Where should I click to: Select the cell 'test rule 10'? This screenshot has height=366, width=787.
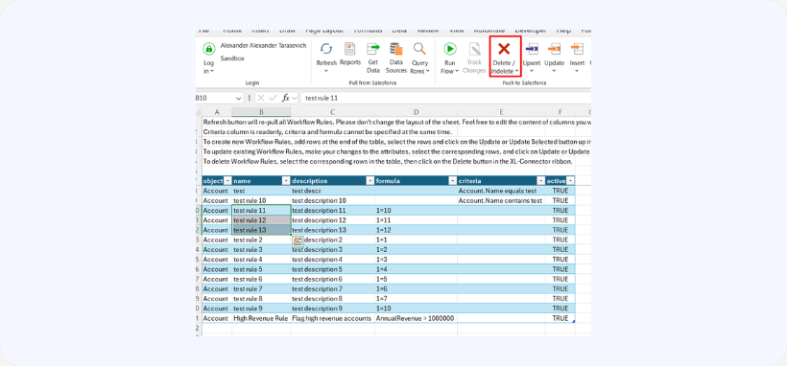click(261, 200)
